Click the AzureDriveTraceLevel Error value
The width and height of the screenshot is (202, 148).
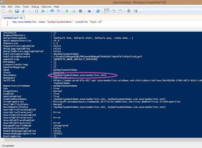pyautogui.click(x=57, y=112)
